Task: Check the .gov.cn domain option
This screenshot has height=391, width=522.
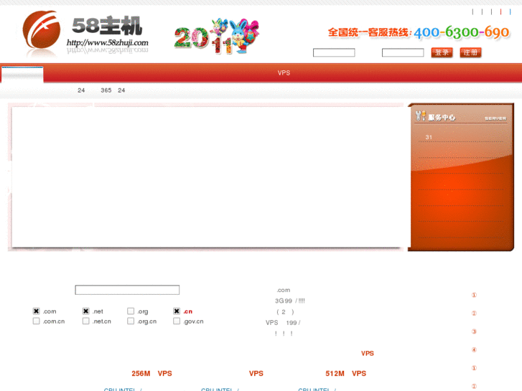Action: pos(177,321)
